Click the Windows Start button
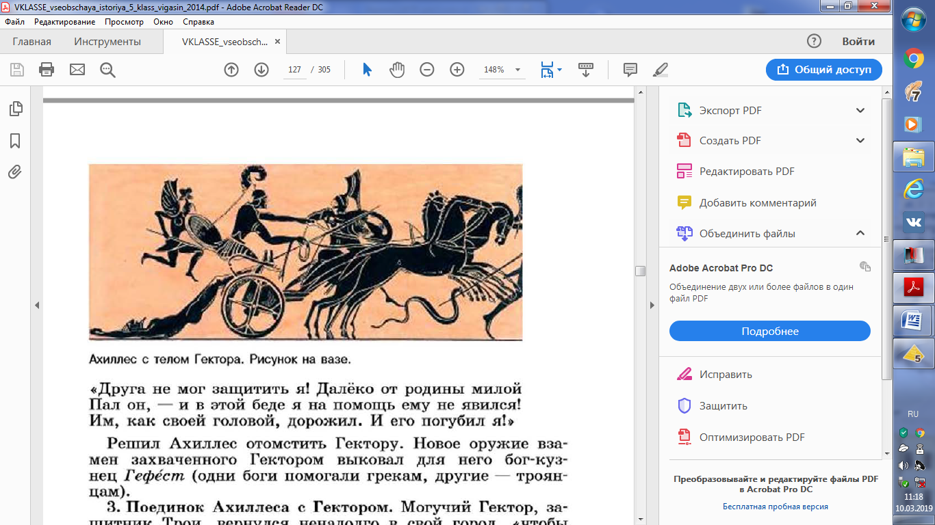 (x=913, y=21)
